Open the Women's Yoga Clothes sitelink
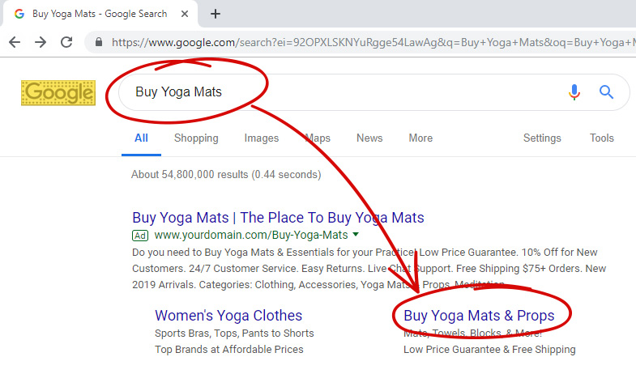This screenshot has height=374, width=636. (x=228, y=315)
